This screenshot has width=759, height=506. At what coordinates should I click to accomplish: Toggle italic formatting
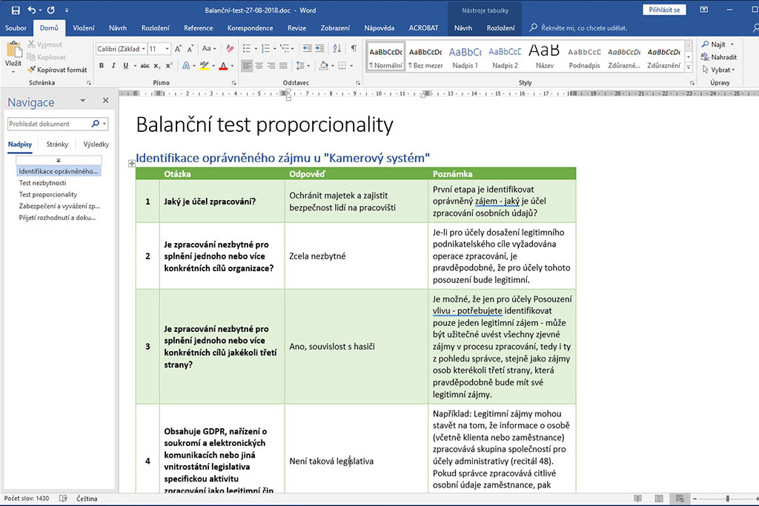click(113, 66)
